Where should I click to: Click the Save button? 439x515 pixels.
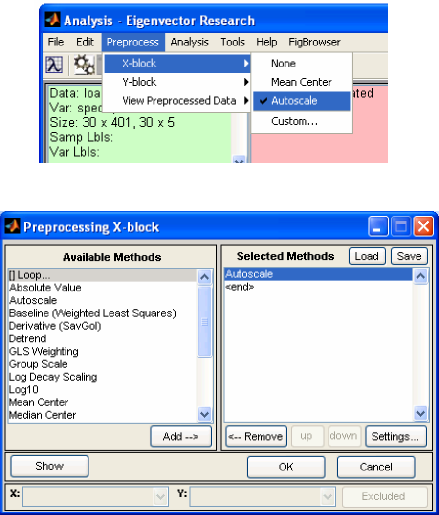409,256
